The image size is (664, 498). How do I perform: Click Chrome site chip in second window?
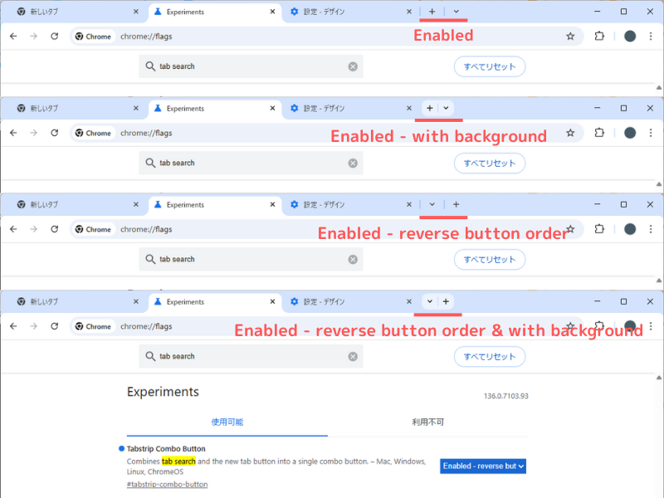pos(93,133)
